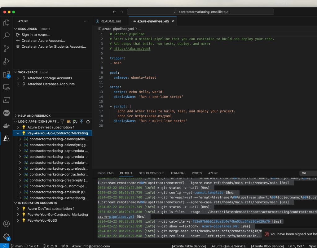This screenshot has height=248, width=317.
Task: Click the Logic Apps upload arrow icon
Action: click(81, 122)
